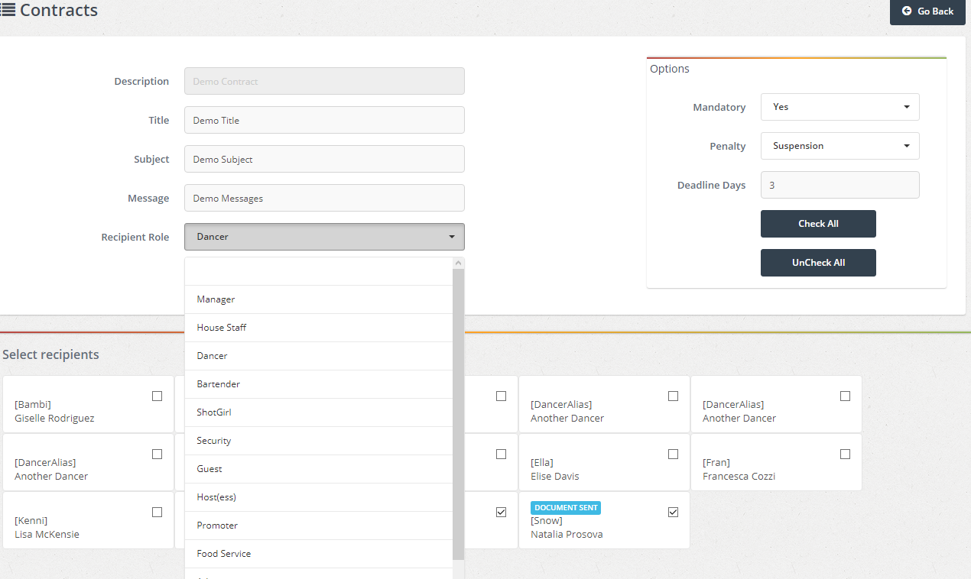Collapse the Recipient Role dropdown
The height and width of the screenshot is (579, 971).
pos(324,237)
